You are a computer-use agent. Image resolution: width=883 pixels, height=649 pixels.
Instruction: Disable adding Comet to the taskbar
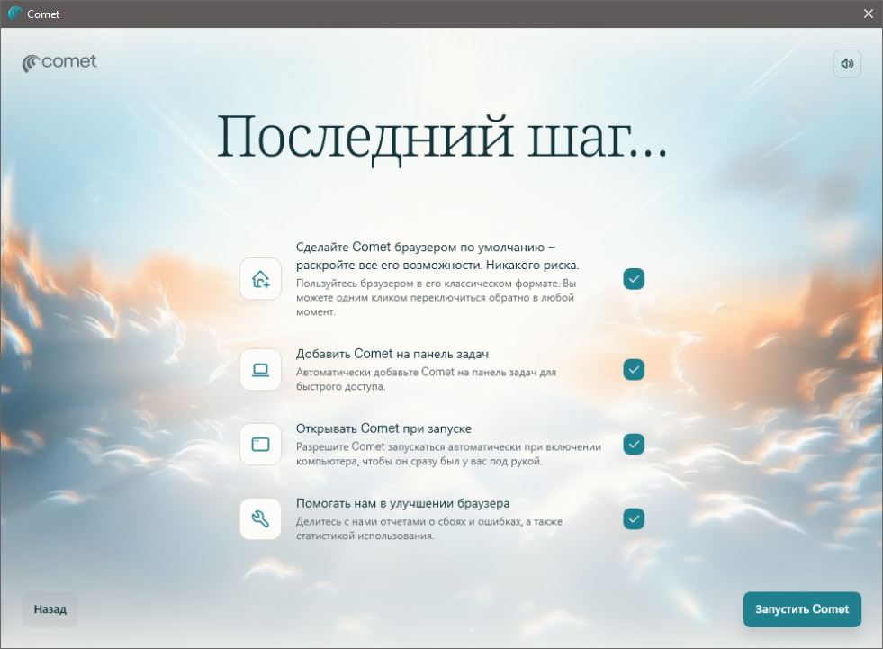pos(634,369)
